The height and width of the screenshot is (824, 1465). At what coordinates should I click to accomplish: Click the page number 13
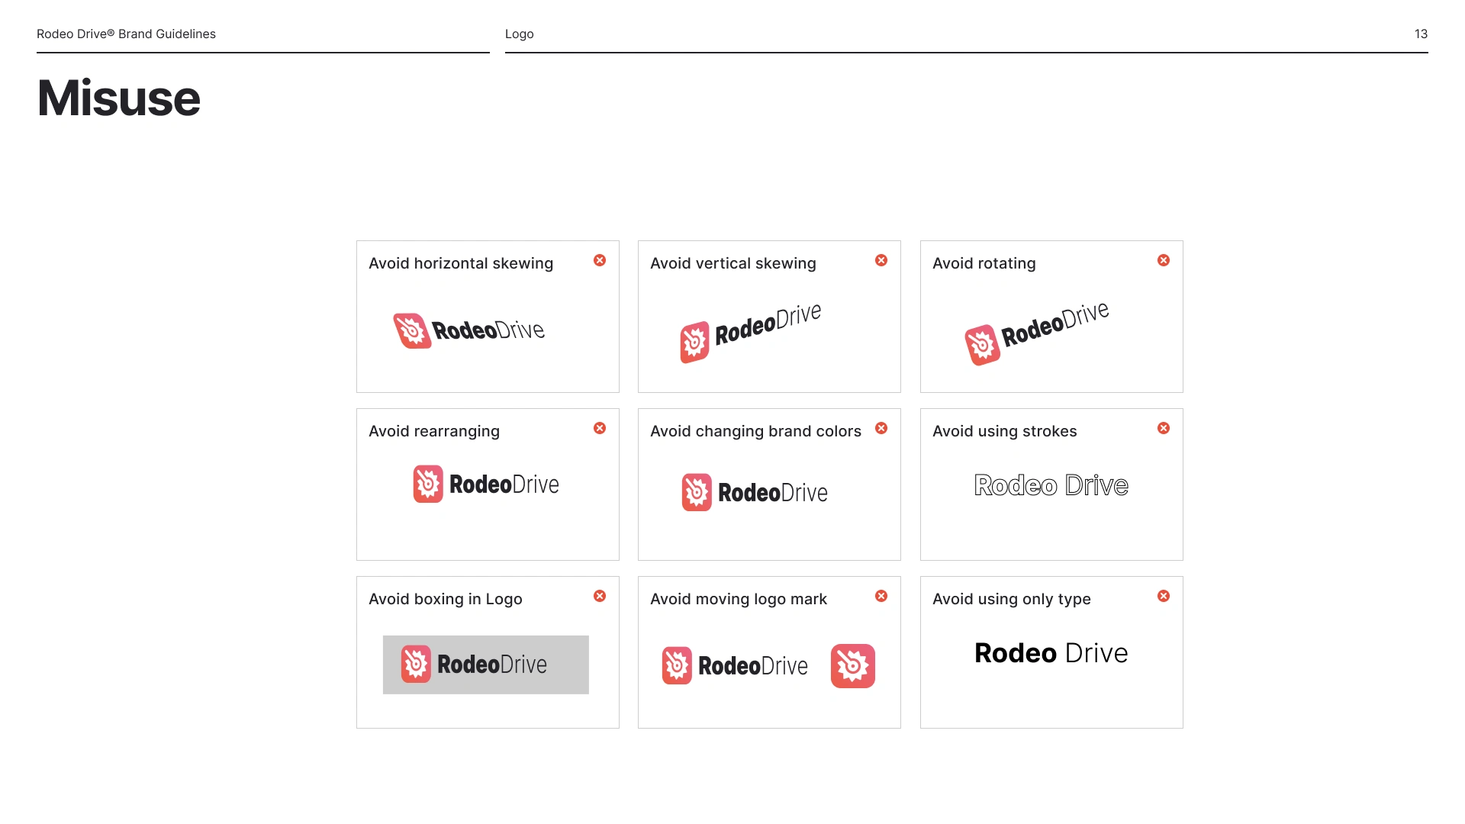point(1420,34)
